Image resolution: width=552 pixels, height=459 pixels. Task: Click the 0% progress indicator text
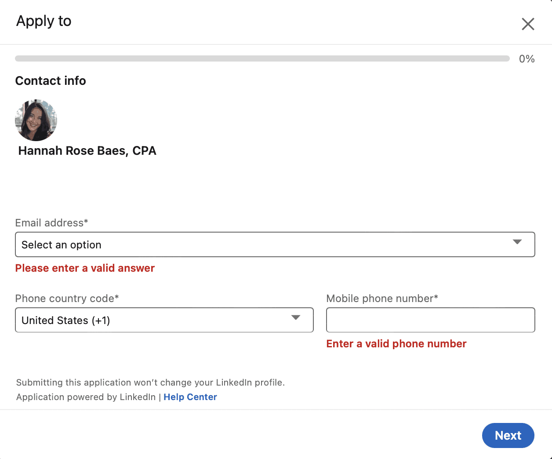[527, 58]
